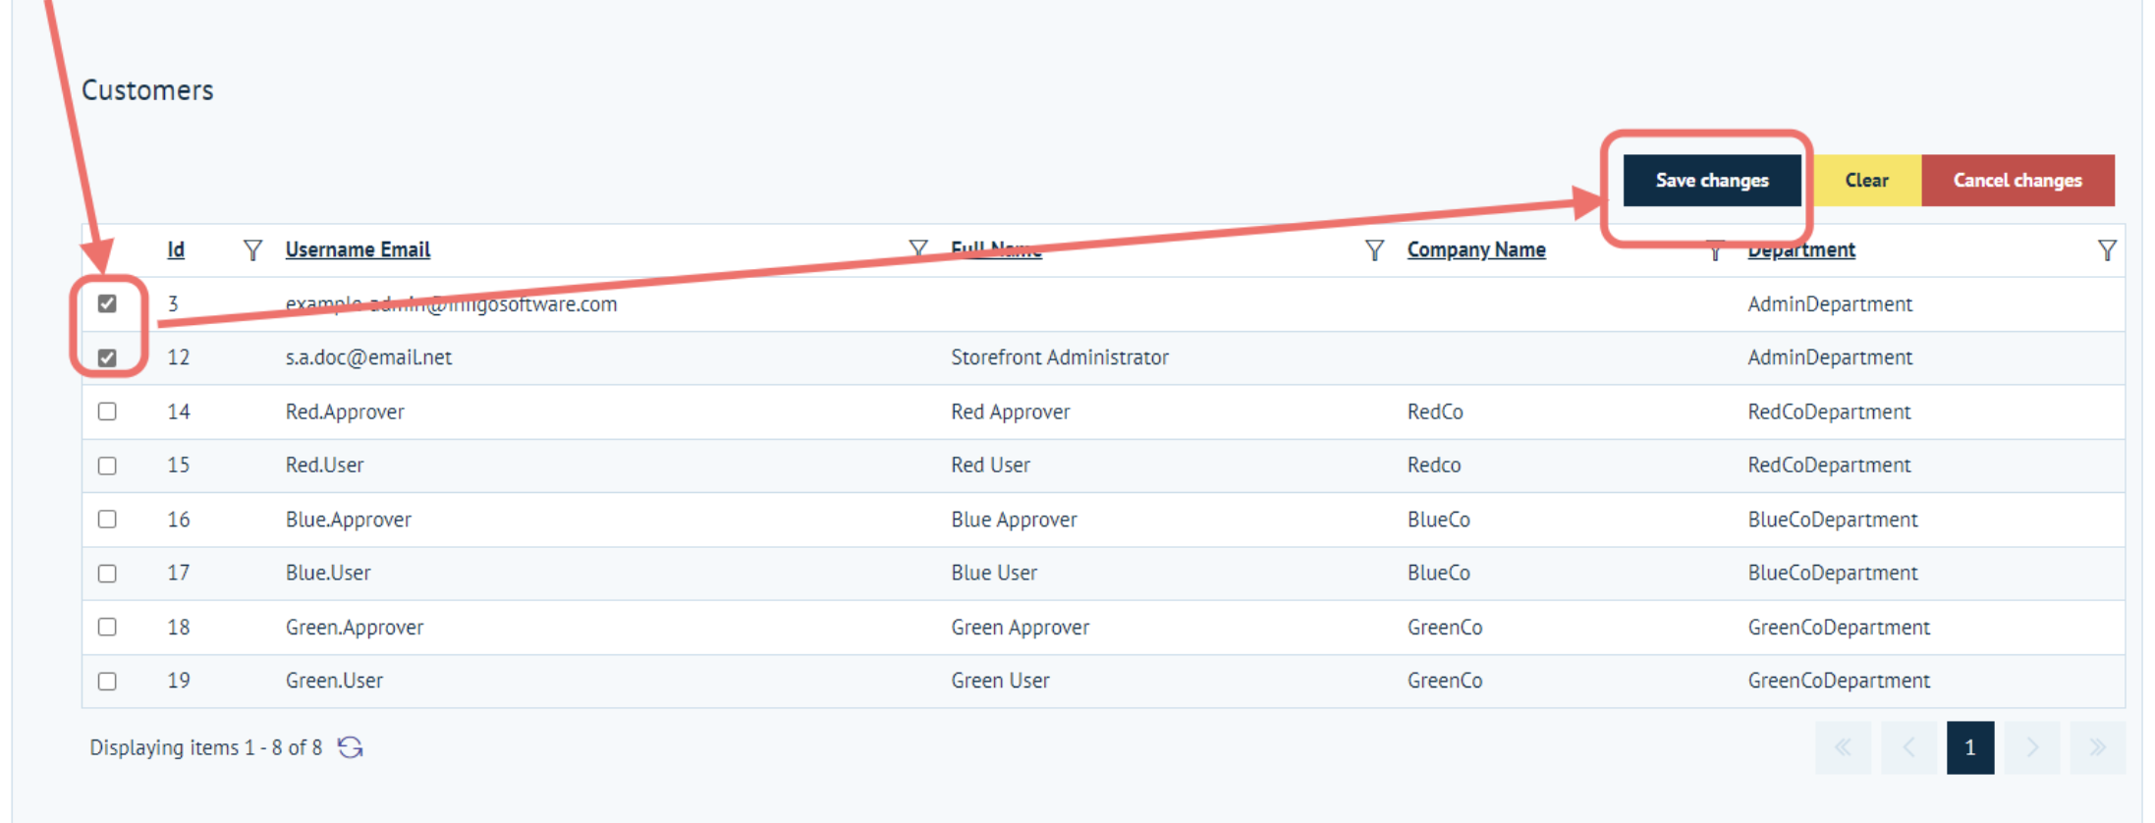Click the Blue User full name cell
This screenshot has height=823, width=2155.
(994, 573)
